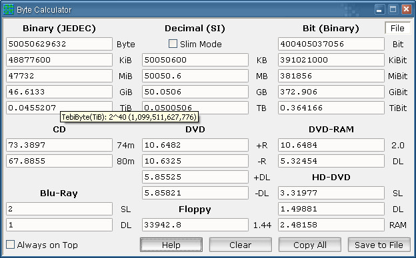Click the CD 80m field showing 67.8855
Screen dimensions: 416x258
click(x=59, y=161)
